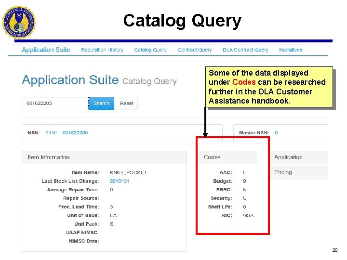Click the Application Suite navbar brand
The image size is (347, 260).
pos(46,50)
